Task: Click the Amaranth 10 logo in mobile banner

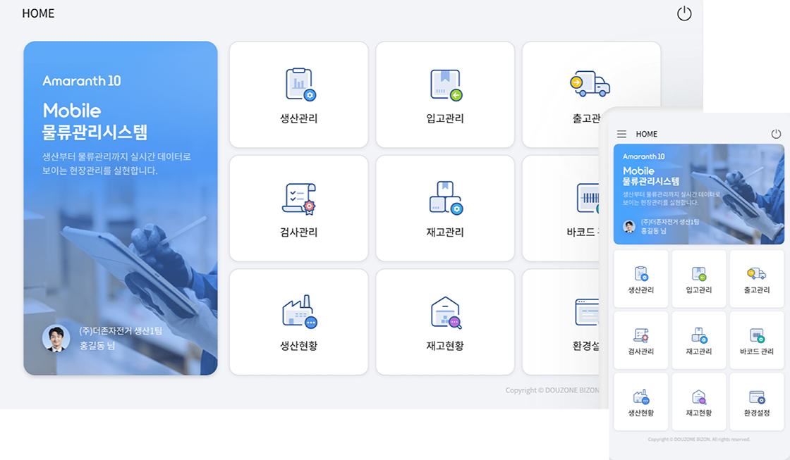Action: 643,156
